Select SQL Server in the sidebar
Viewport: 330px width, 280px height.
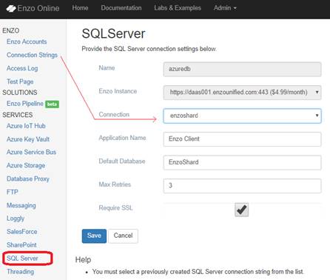[22, 259]
